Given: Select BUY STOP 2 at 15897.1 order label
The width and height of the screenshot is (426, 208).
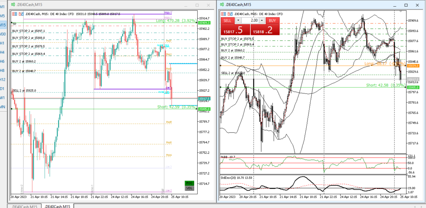Looking at the screenshot, I should tap(29, 31).
